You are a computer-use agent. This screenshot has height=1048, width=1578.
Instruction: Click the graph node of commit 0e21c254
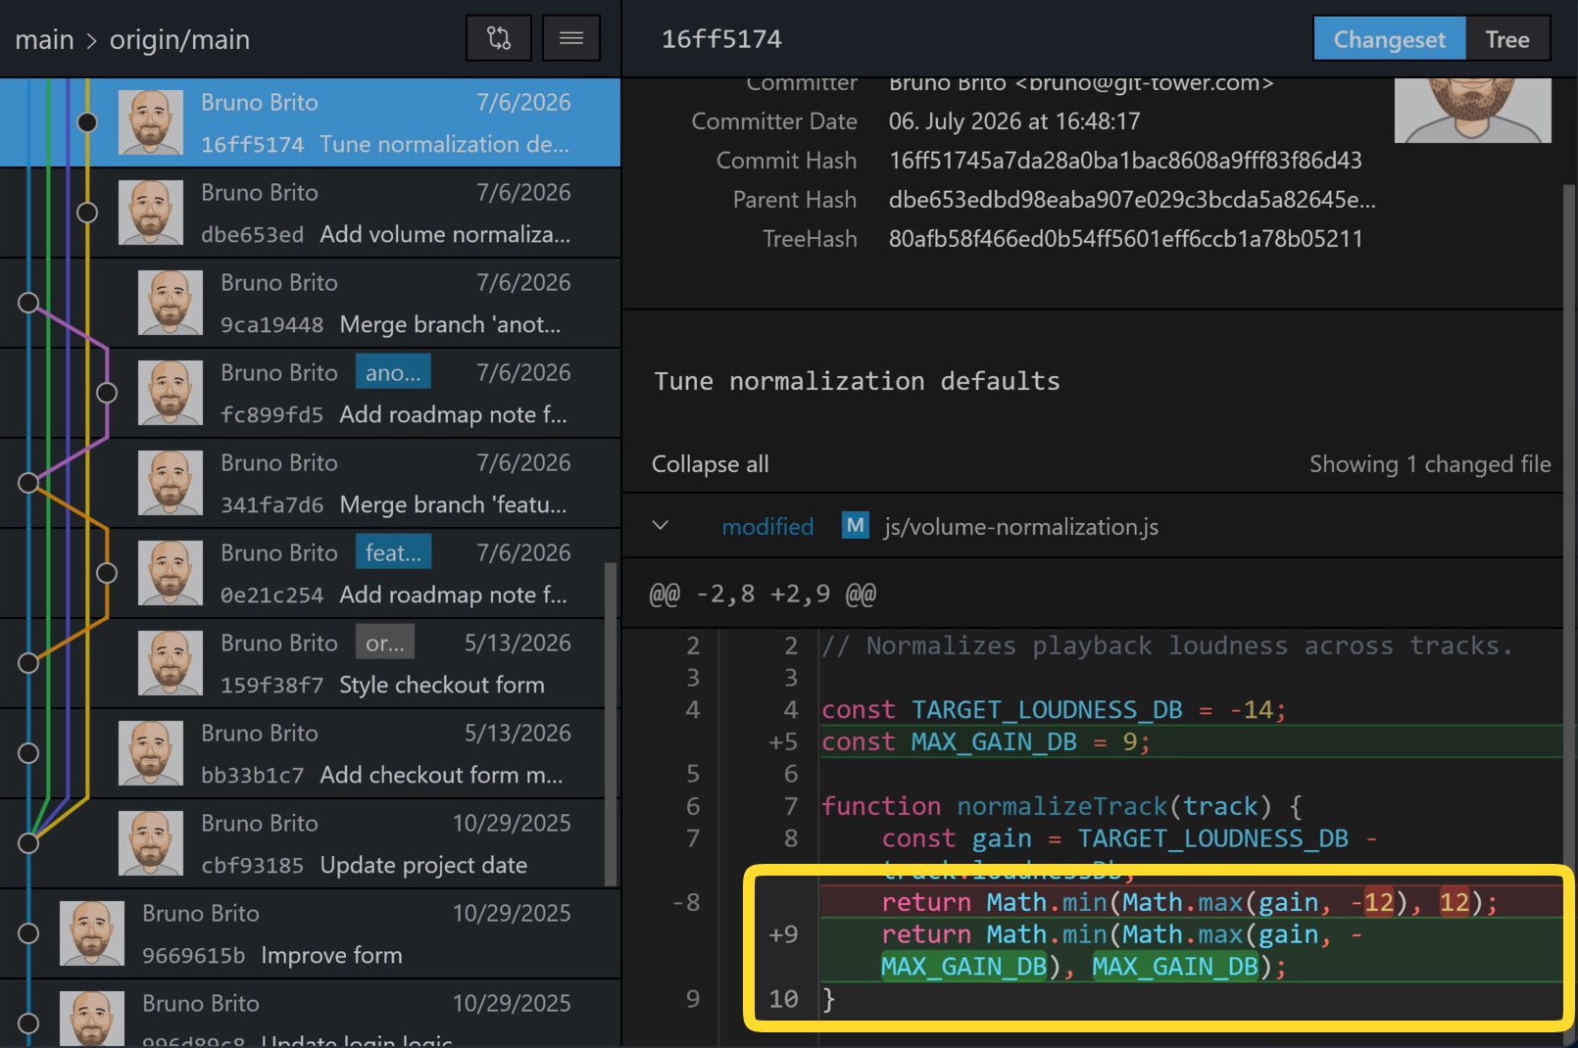pyautogui.click(x=107, y=573)
